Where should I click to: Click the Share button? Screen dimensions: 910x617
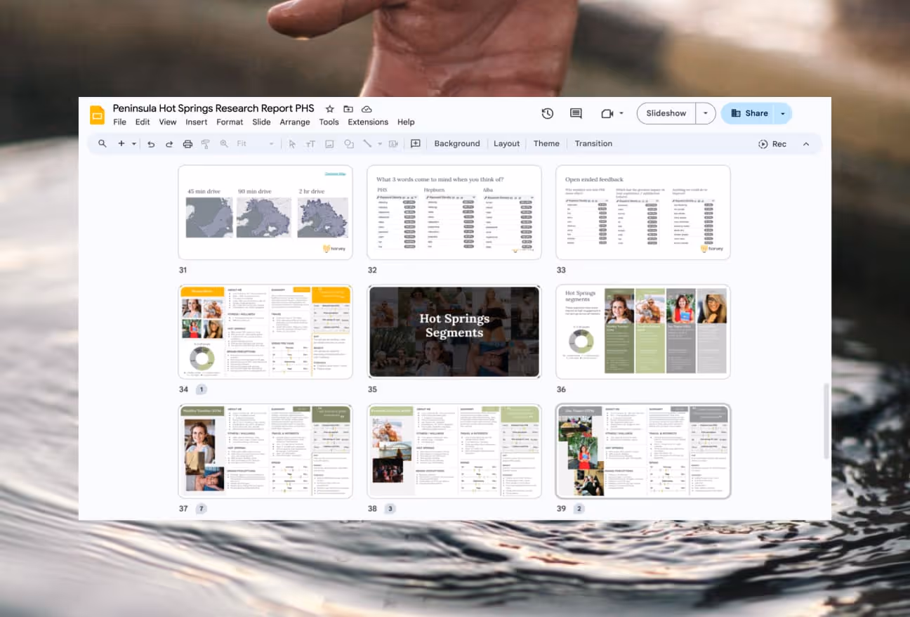click(x=749, y=113)
